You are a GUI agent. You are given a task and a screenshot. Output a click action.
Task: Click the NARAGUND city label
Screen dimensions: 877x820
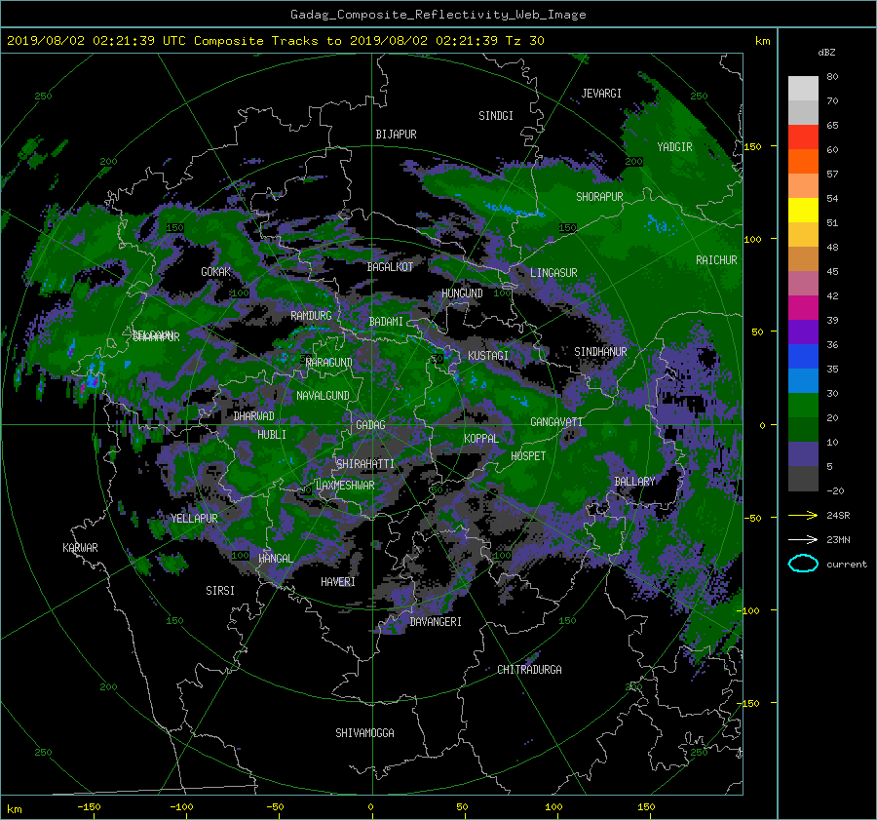(x=329, y=363)
